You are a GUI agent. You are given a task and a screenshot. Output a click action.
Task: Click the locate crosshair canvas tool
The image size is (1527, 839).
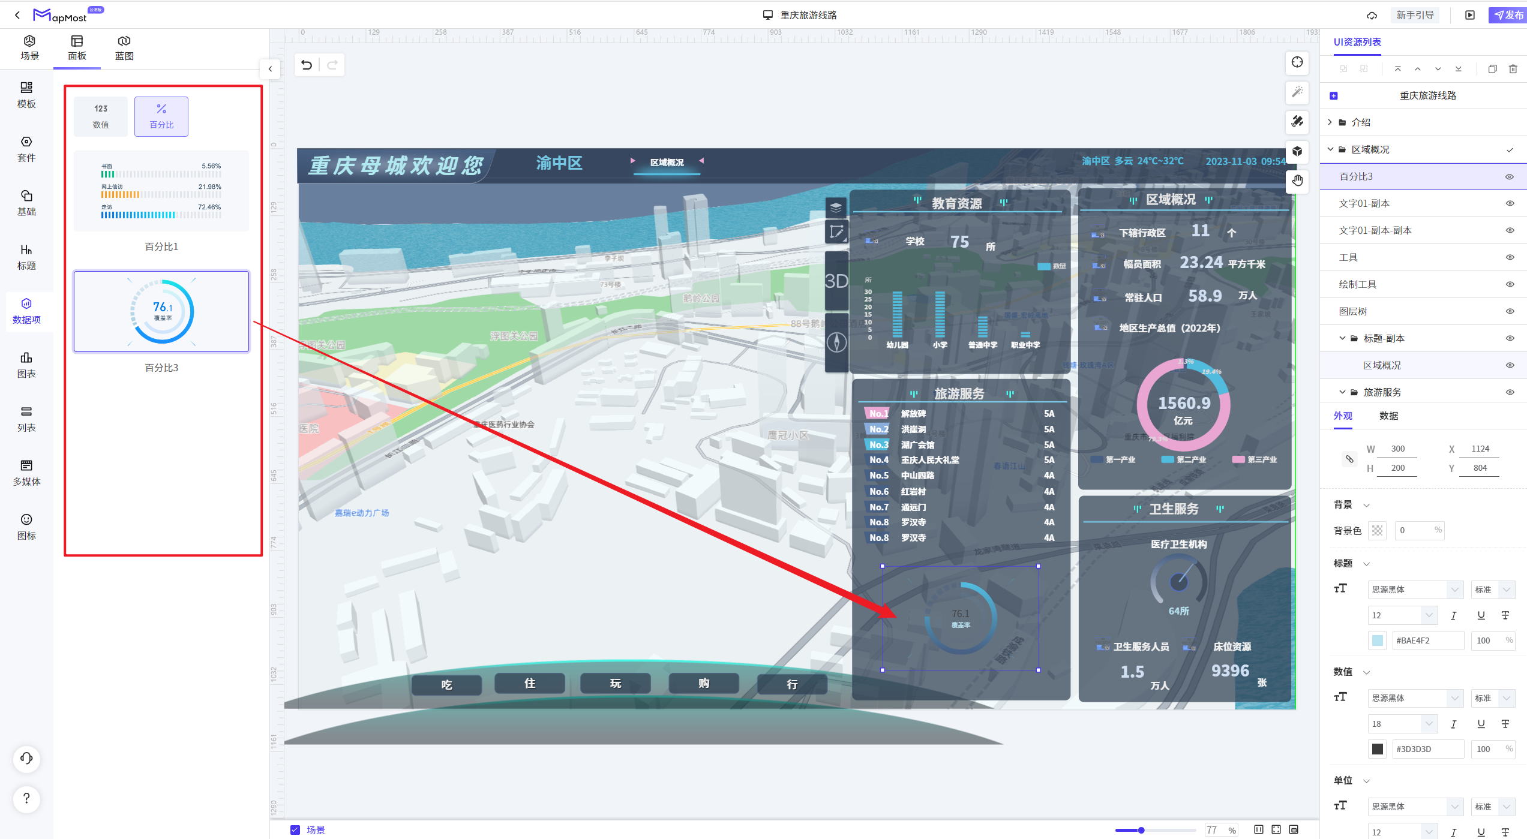(1297, 62)
